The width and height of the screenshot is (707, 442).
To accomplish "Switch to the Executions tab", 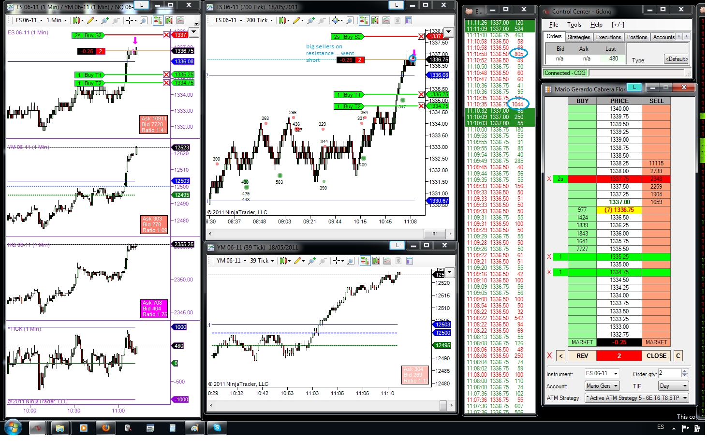I will click(608, 37).
